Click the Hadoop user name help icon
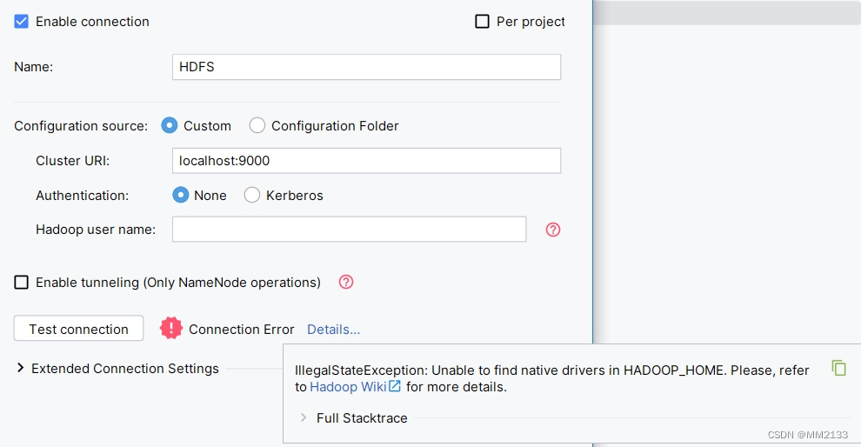This screenshot has height=447, width=861. pyautogui.click(x=553, y=230)
